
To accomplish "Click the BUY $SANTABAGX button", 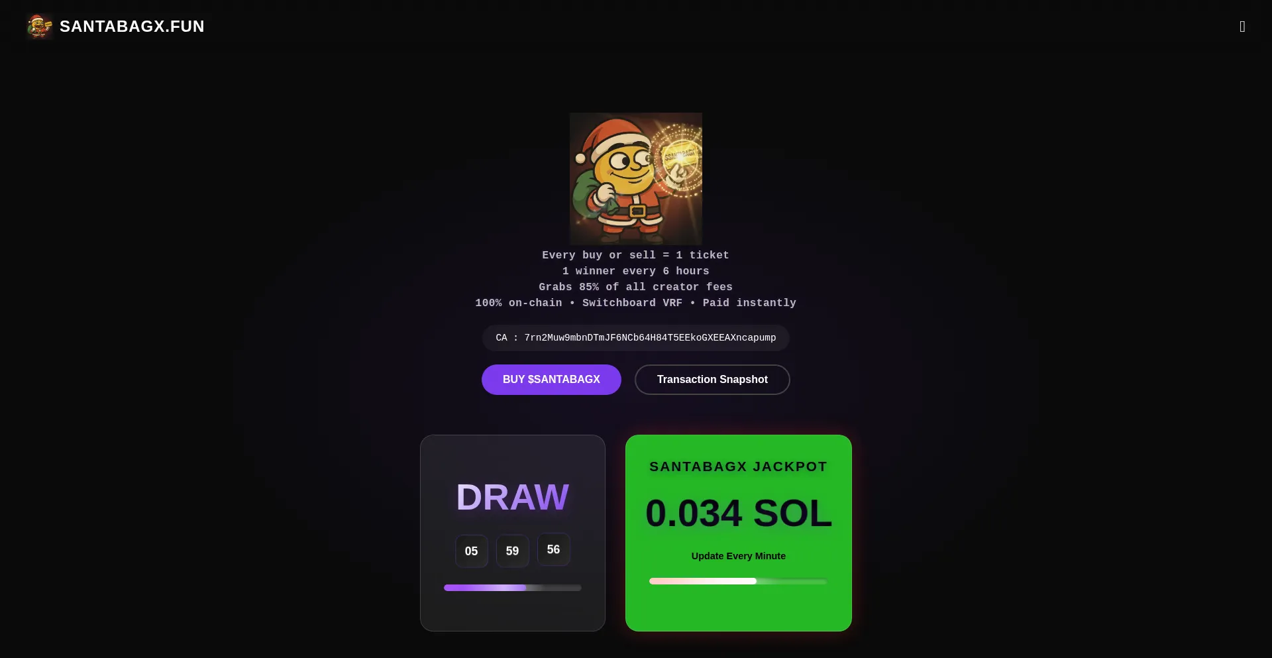I will [x=551, y=380].
